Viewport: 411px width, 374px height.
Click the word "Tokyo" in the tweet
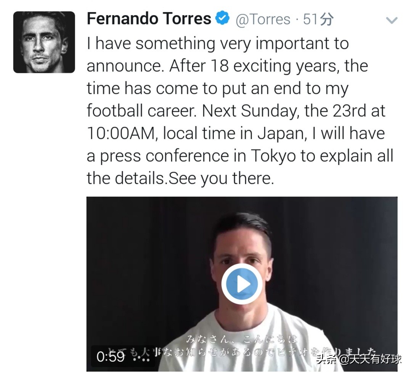pyautogui.click(x=273, y=156)
